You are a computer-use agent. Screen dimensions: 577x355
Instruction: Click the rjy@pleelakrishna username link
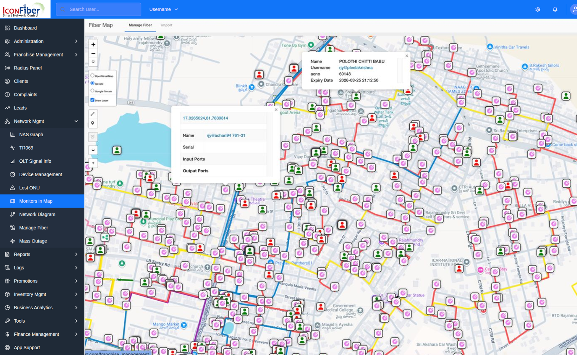[x=356, y=68]
